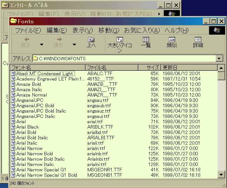The height and width of the screenshot is (188, 227).
Task: Click file name ARIBLK.TTF
Action: click(100, 127)
